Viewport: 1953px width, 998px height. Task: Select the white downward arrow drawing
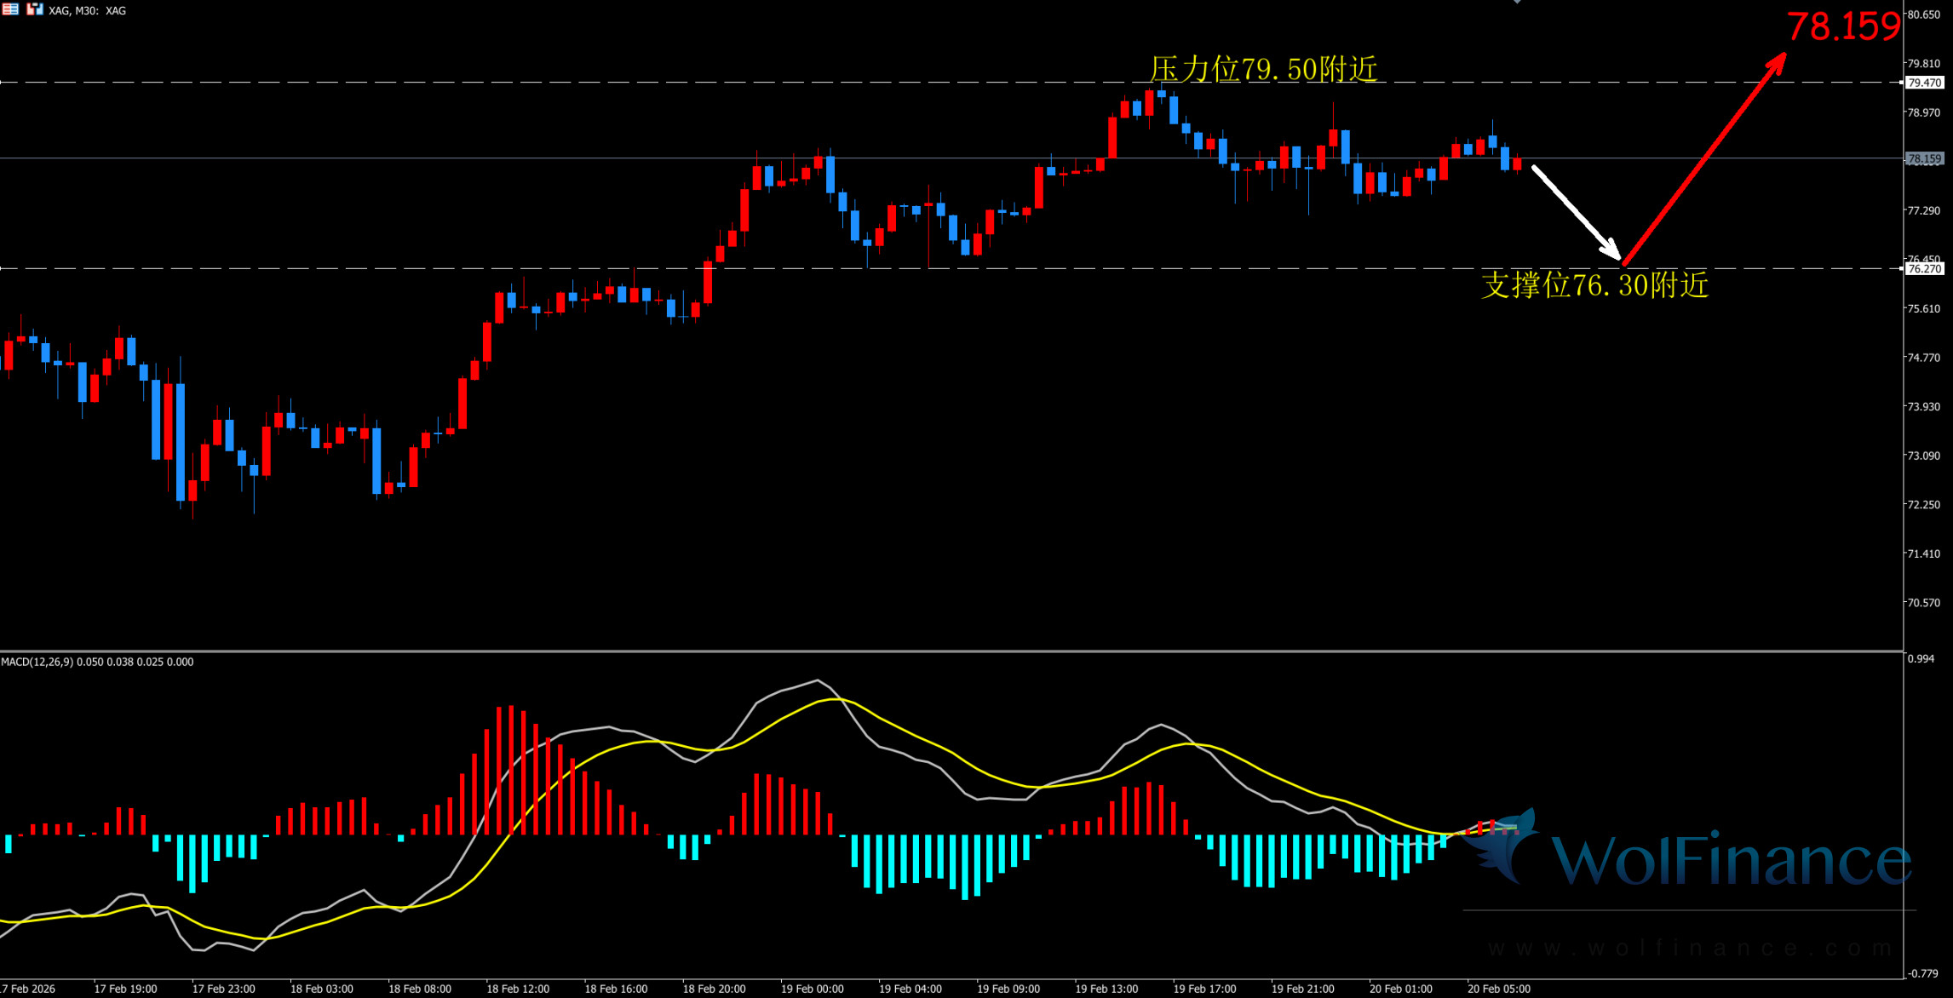tap(1576, 212)
